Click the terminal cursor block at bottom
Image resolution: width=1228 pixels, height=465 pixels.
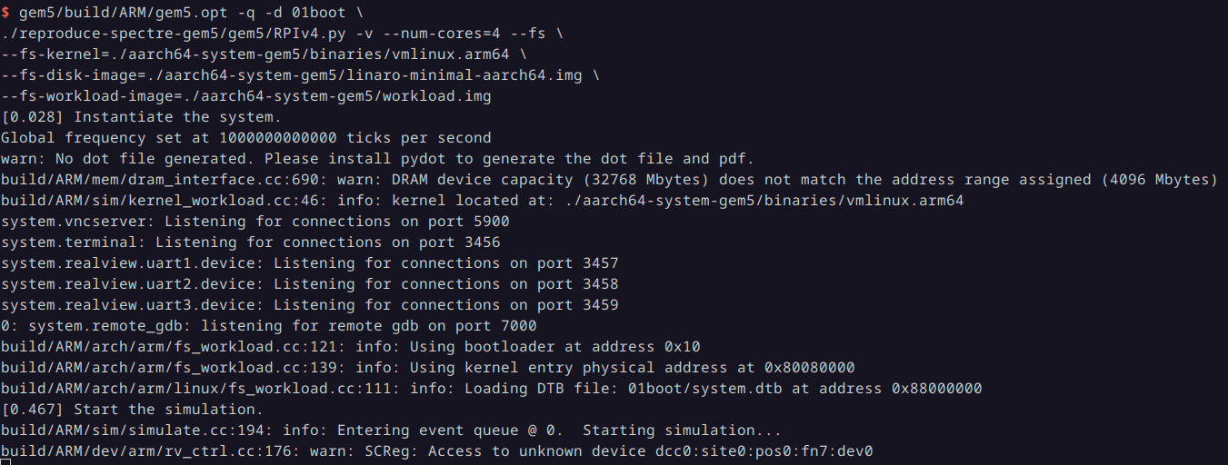coord(5,461)
